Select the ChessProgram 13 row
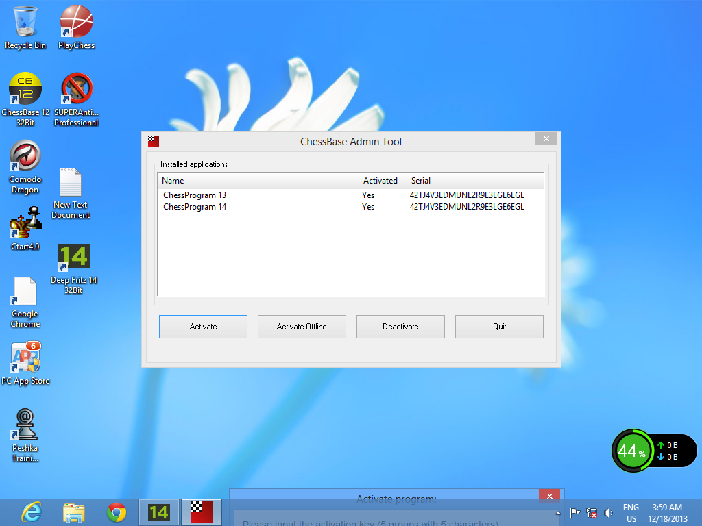The height and width of the screenshot is (526, 702). 351,195
